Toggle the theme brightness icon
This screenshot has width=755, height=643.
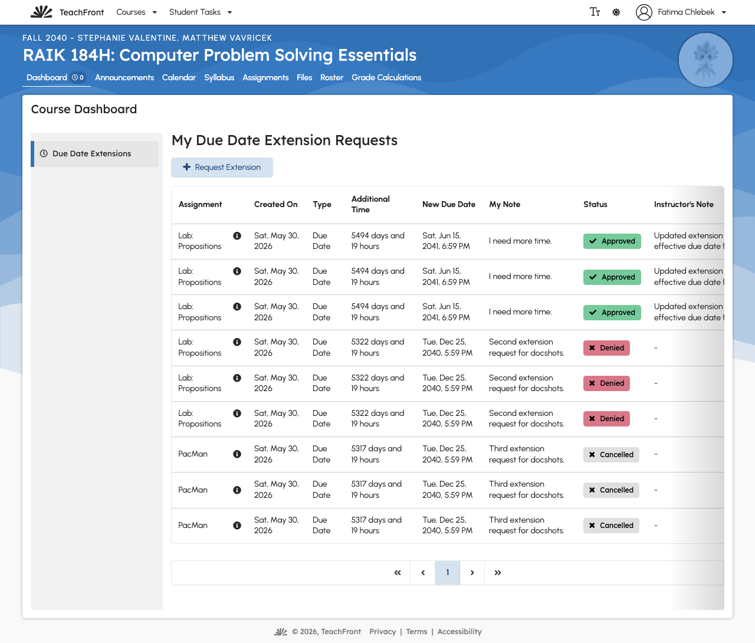[x=616, y=12]
